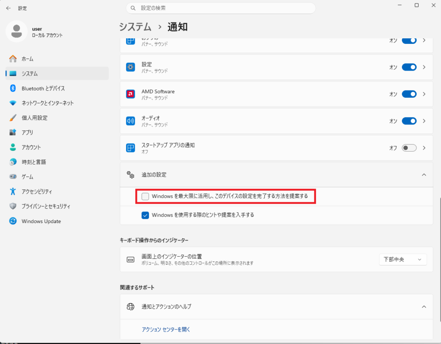This screenshot has width=441, height=344.
Task: Toggle the partially visible top app switch
Action: pos(409,40)
